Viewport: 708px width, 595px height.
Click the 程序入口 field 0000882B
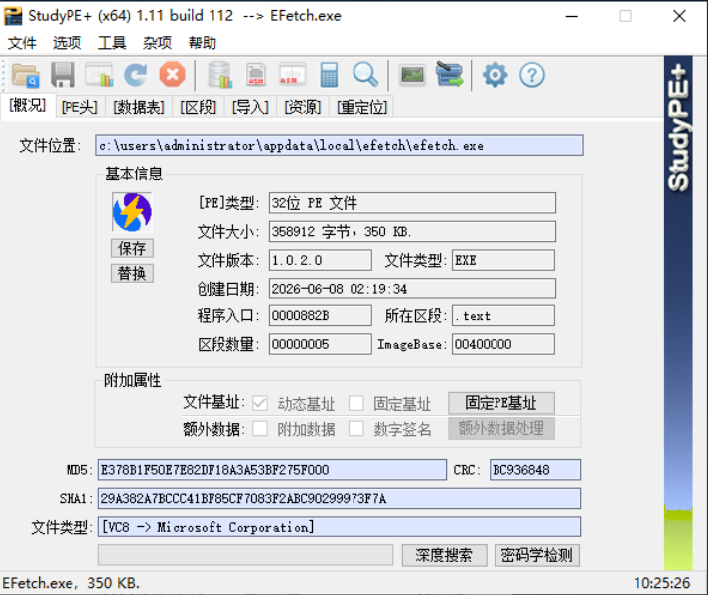[x=321, y=316]
